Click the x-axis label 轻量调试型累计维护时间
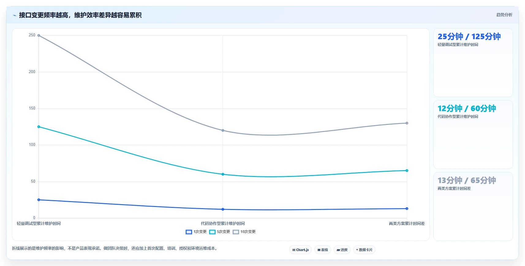This screenshot has height=266, width=525. (x=39, y=223)
